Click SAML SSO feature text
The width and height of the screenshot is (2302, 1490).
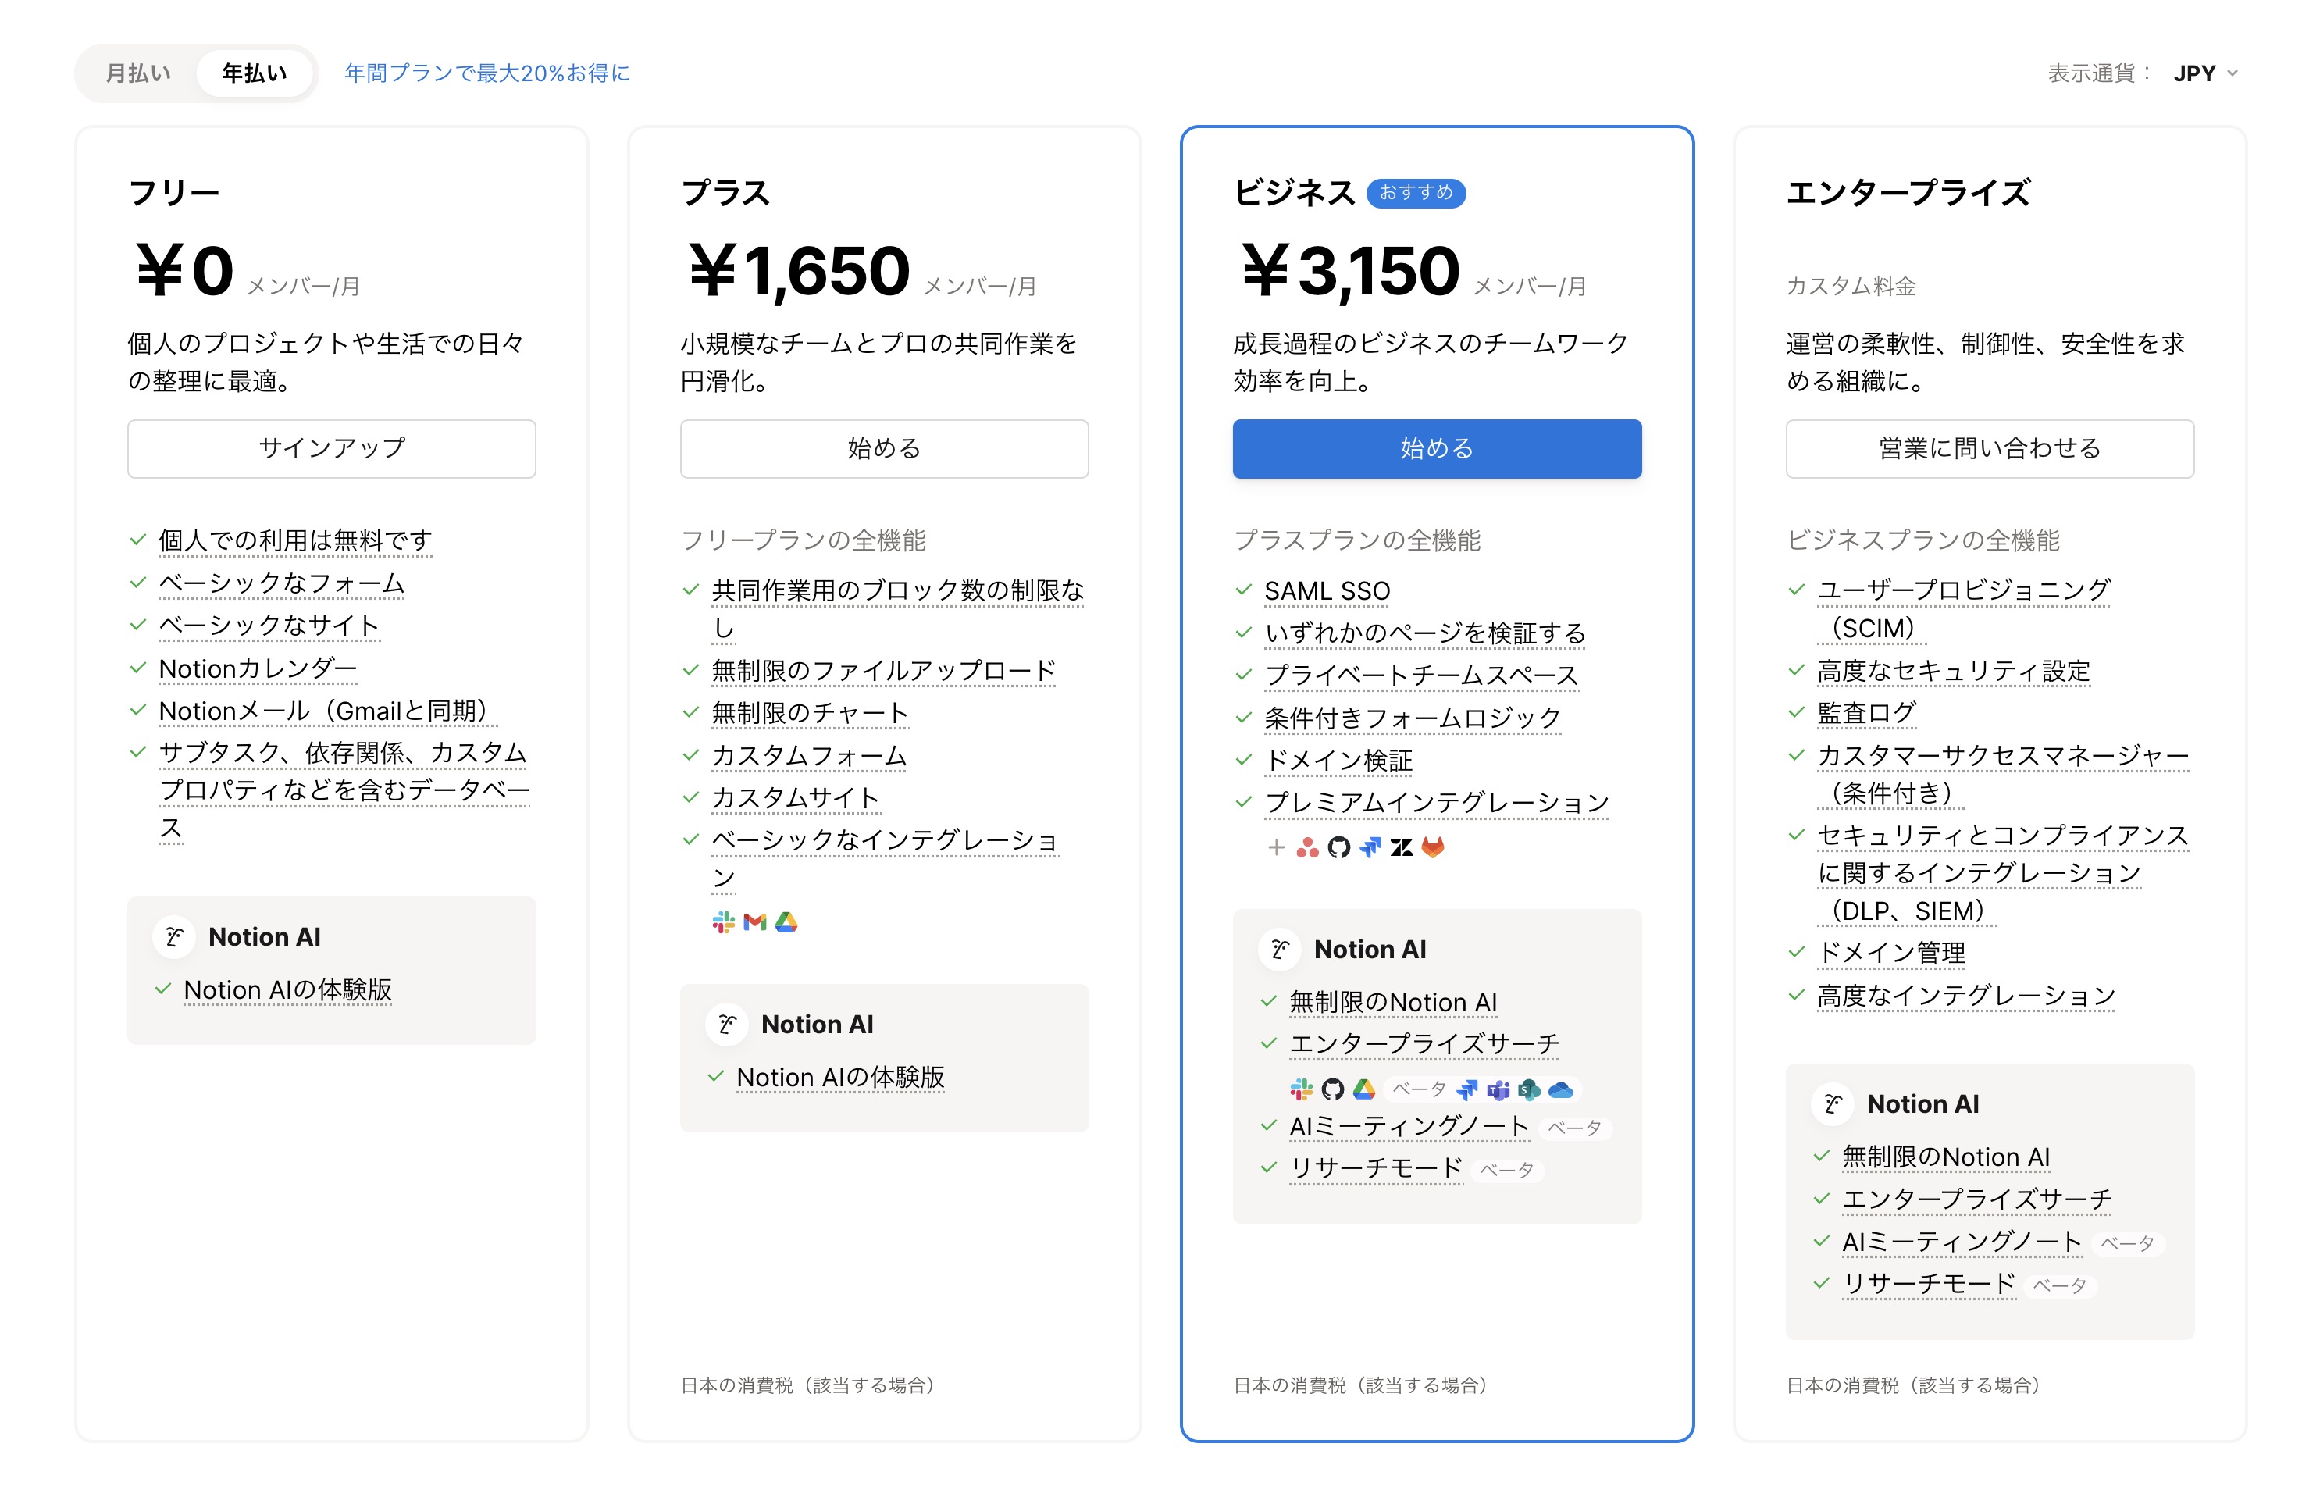pyautogui.click(x=1328, y=590)
